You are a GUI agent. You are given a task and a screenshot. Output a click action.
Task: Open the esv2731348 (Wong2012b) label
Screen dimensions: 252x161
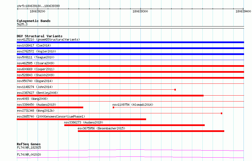pyautogui.click(x=36, y=111)
